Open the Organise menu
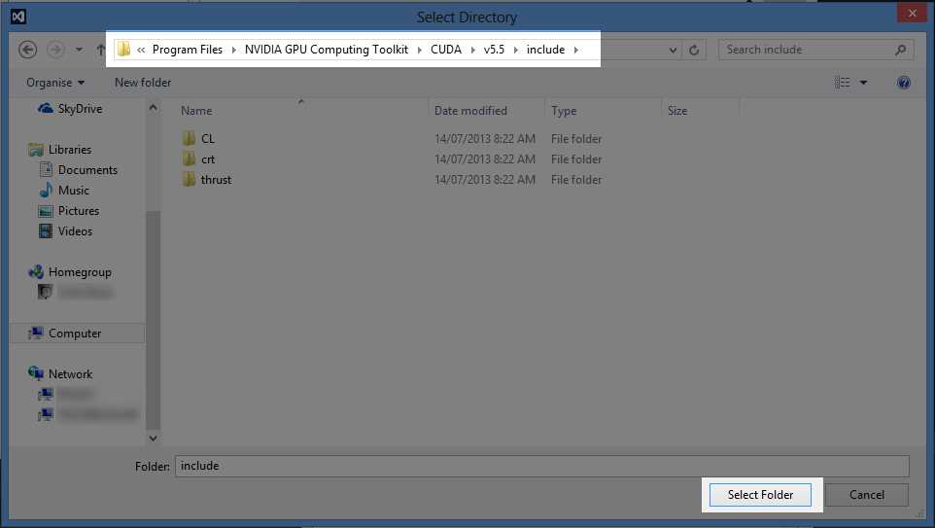The width and height of the screenshot is (935, 528). (x=54, y=83)
